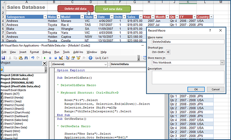231x140 pixels.
Task: Click the Save icon in VBA toolbar
Action: [x=3, y=58]
